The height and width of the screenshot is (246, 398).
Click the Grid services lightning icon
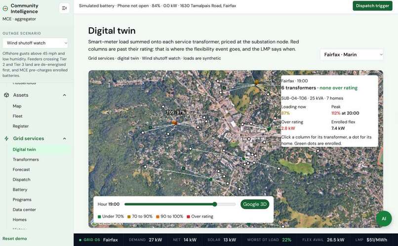6,138
